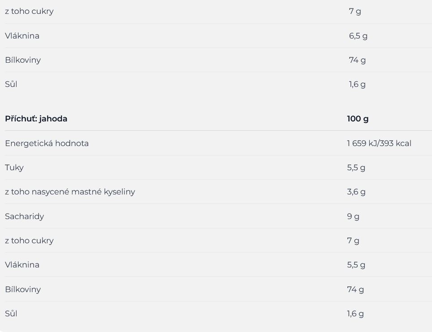Click the 'z toho cukry' label under Sacharidy
This screenshot has width=432, height=332.
pyautogui.click(x=29, y=241)
